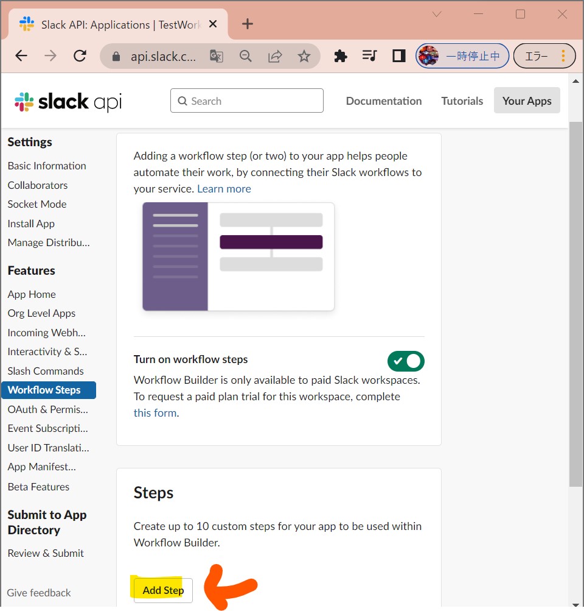Click the Search input field
584x611 pixels.
tap(246, 101)
